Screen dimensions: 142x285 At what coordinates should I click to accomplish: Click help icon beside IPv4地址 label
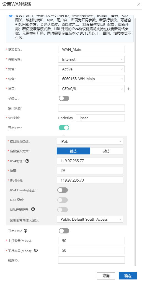tap(27, 161)
